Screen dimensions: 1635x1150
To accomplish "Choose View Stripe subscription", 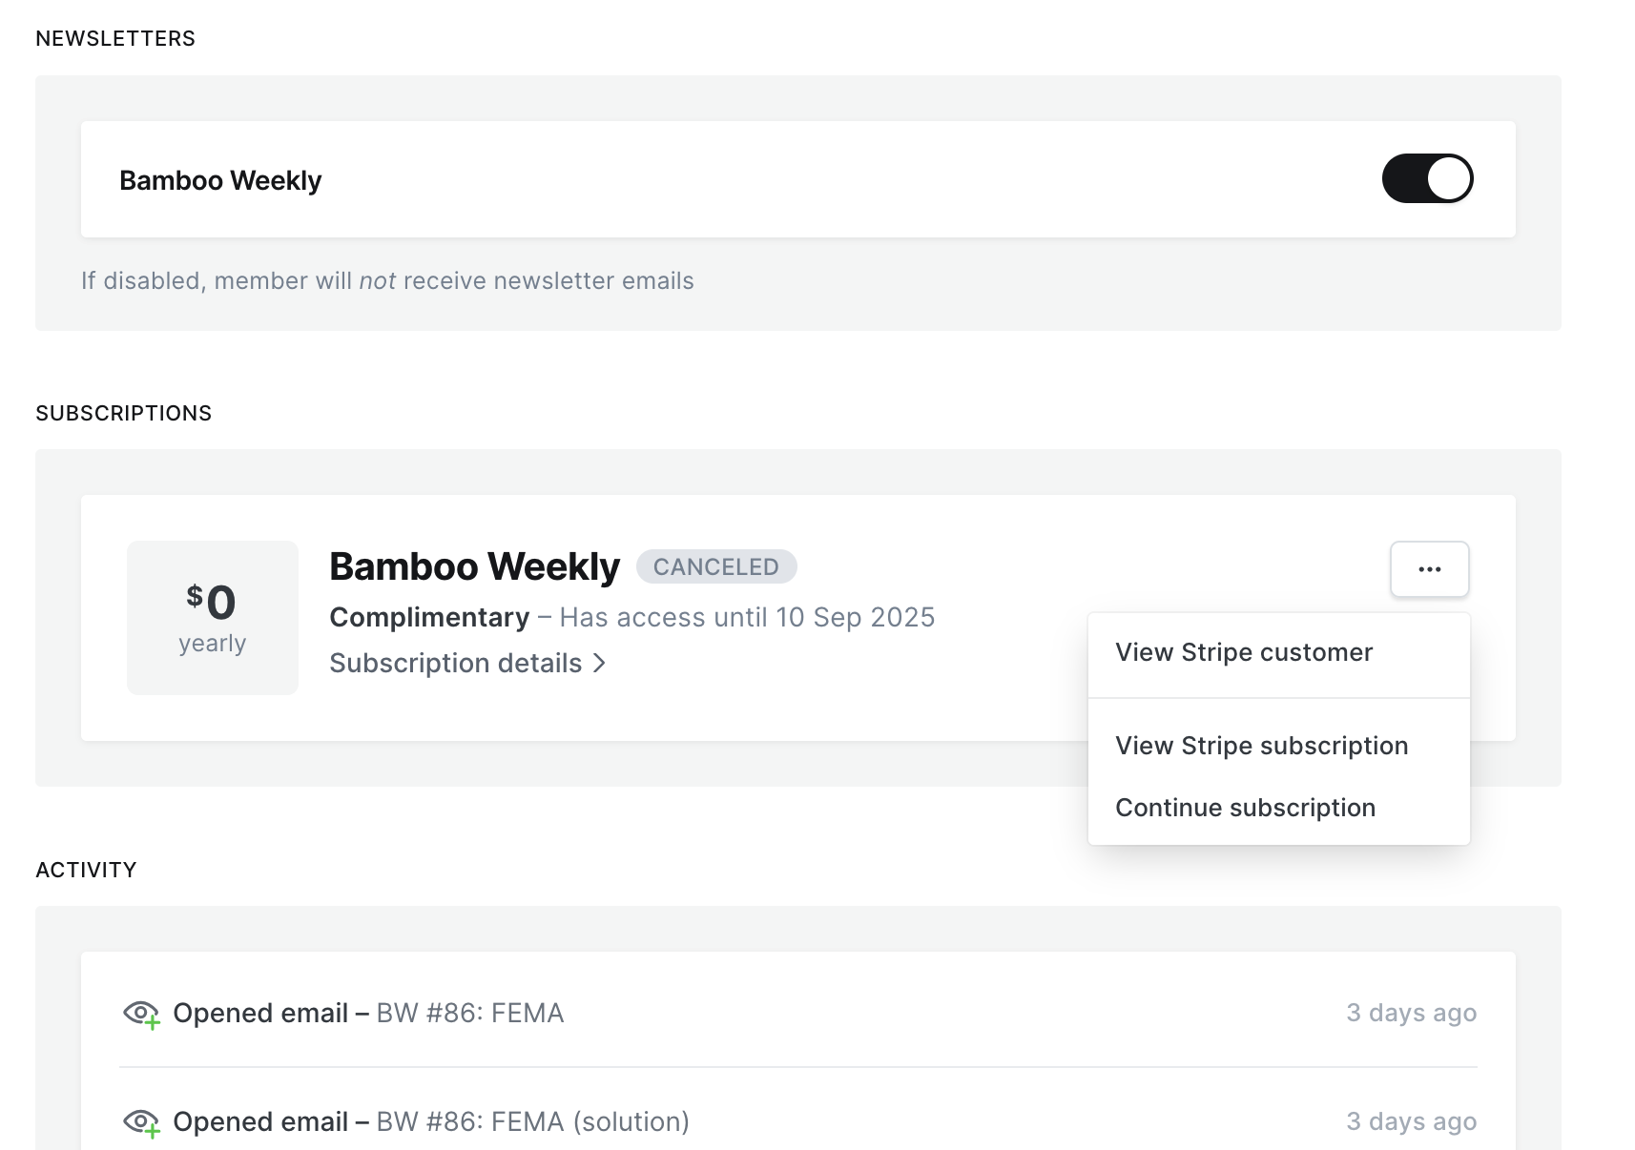I will click(1261, 746).
